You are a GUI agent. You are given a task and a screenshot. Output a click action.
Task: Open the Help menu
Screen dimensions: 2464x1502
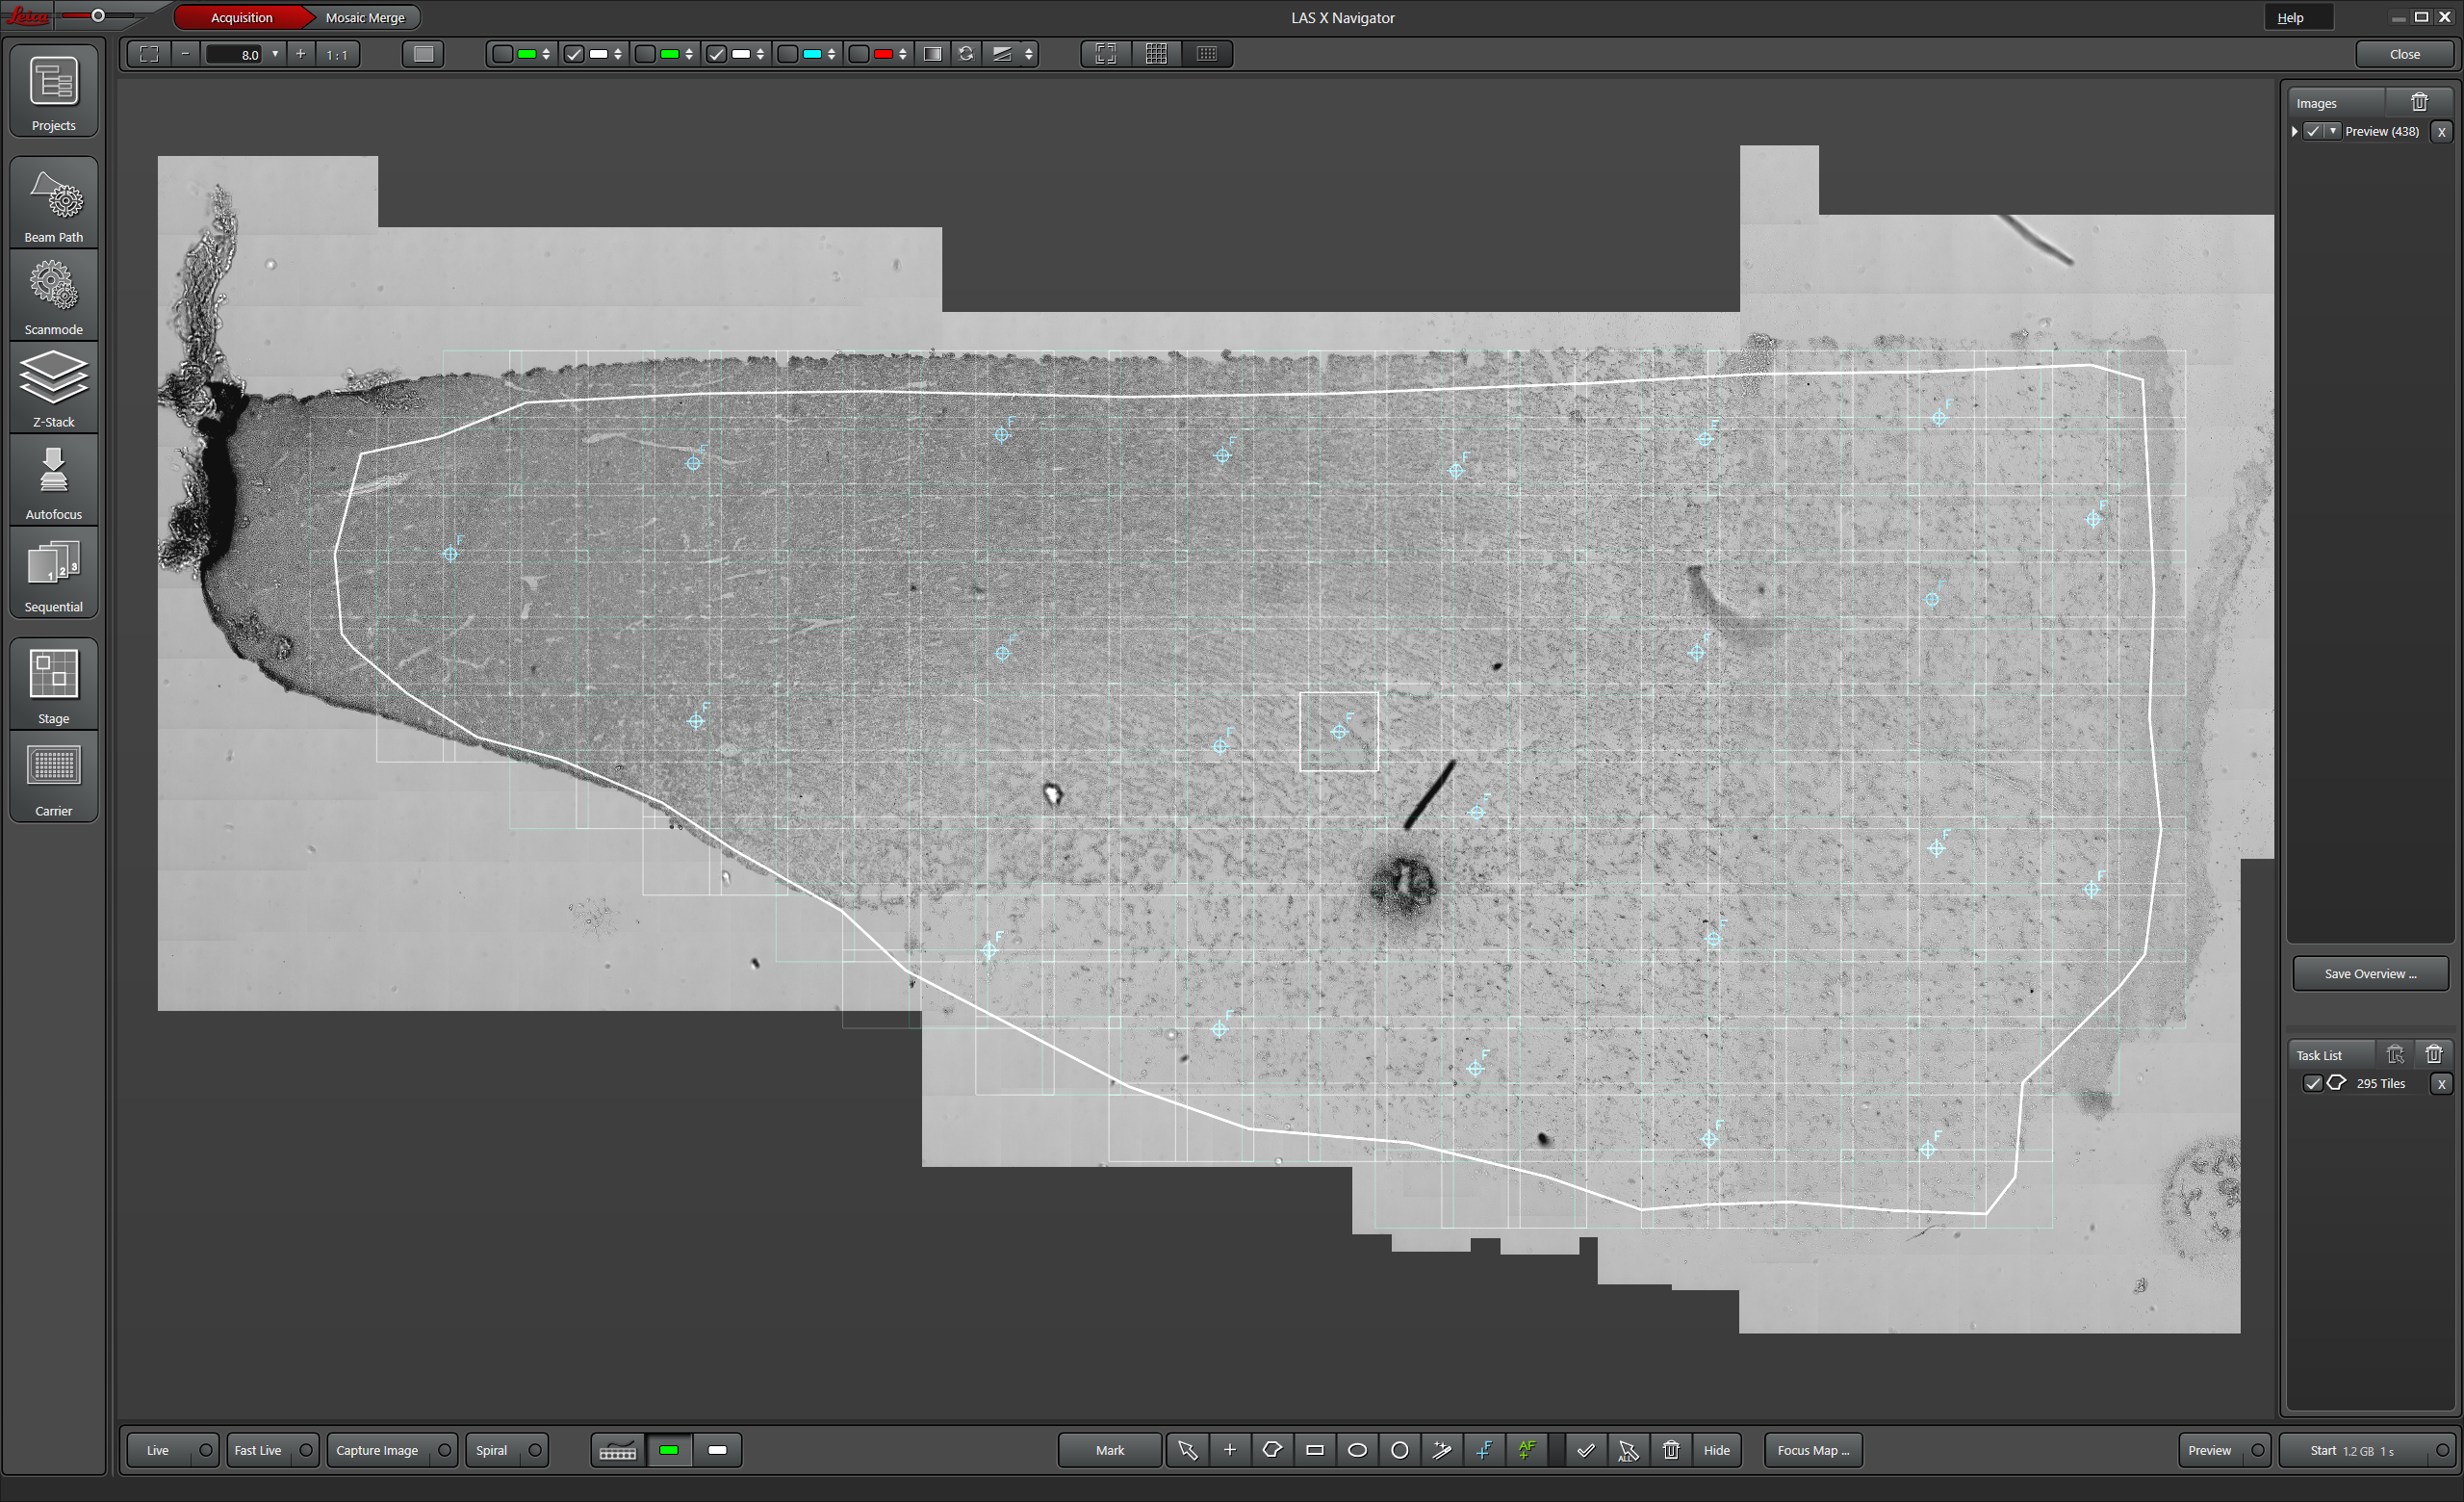pos(2290,17)
